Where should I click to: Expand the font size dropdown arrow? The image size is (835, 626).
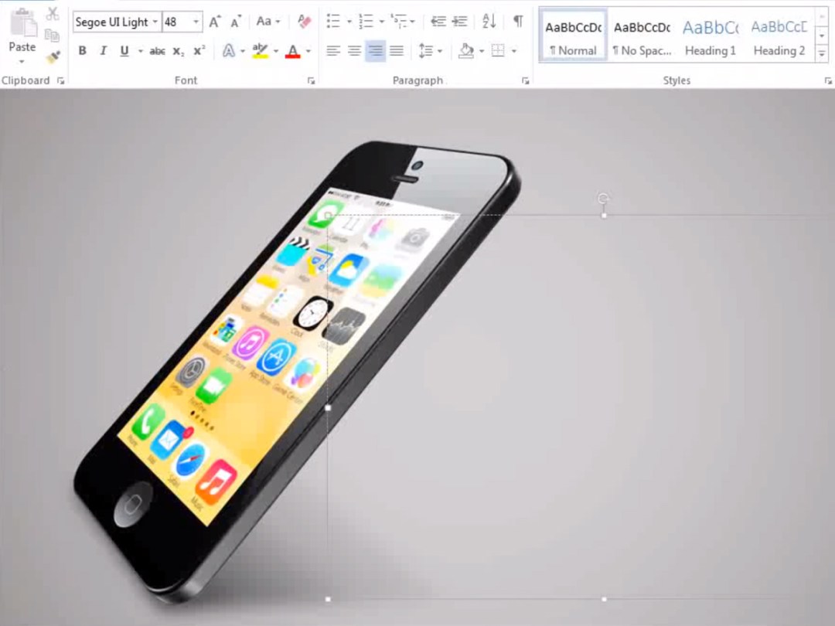(196, 22)
